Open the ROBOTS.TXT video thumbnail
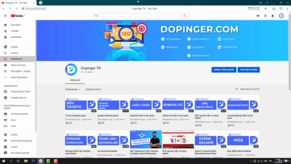Image resolution: width=291 pixels, height=164 pixels. (x=178, y=104)
